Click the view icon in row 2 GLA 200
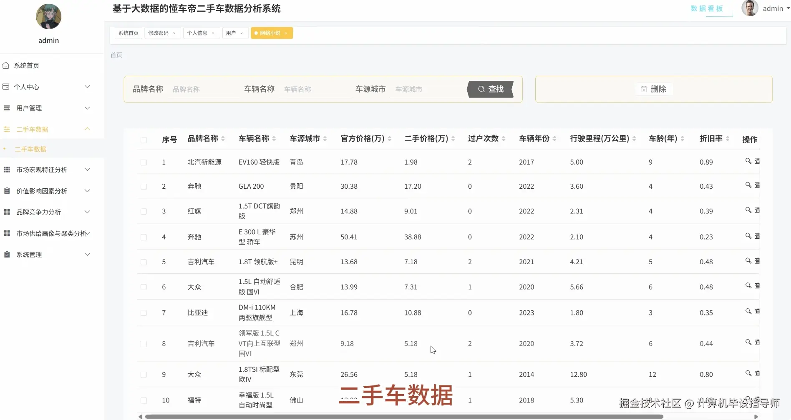This screenshot has width=791, height=420. tap(748, 185)
